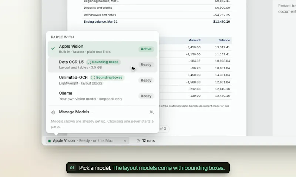Click the PARSE WITH heading
Image resolution: width=296 pixels, height=177 pixels.
[x=63, y=37]
